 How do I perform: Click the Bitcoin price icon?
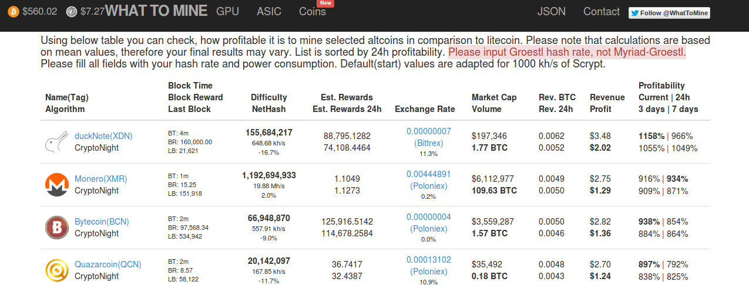[x=13, y=12]
